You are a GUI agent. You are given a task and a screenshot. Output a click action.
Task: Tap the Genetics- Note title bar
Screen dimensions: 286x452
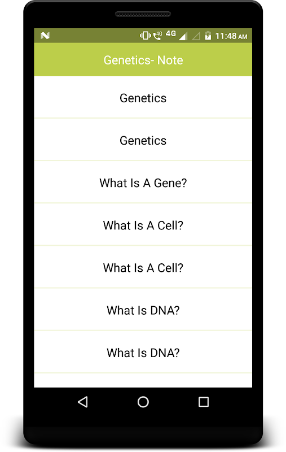tap(143, 60)
